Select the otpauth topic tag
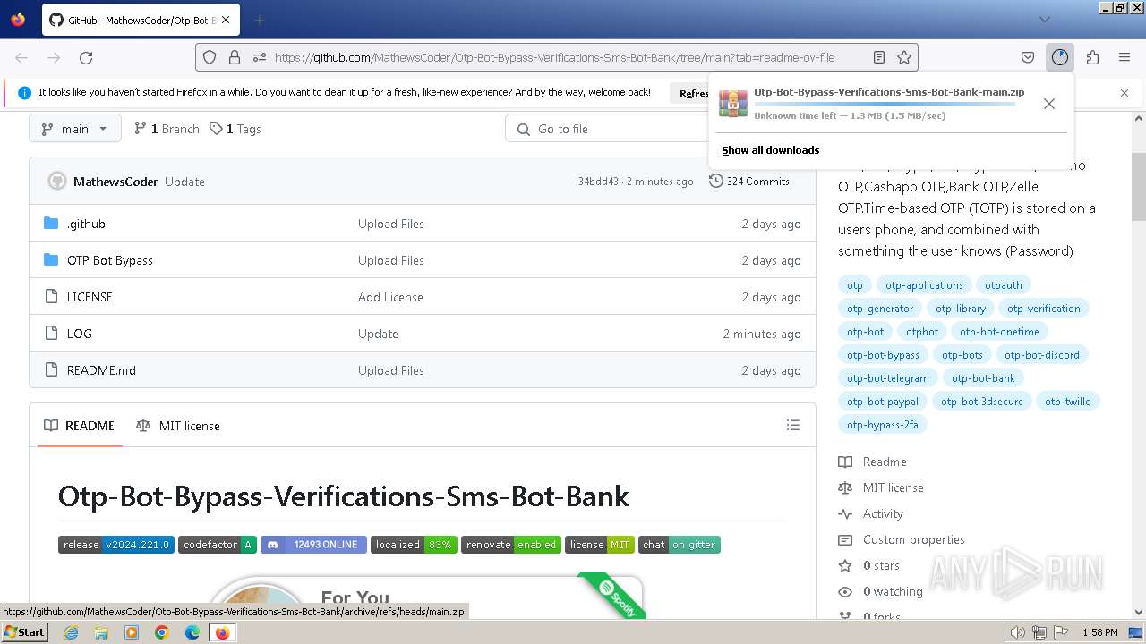Image resolution: width=1146 pixels, height=644 pixels. pos(1004,285)
